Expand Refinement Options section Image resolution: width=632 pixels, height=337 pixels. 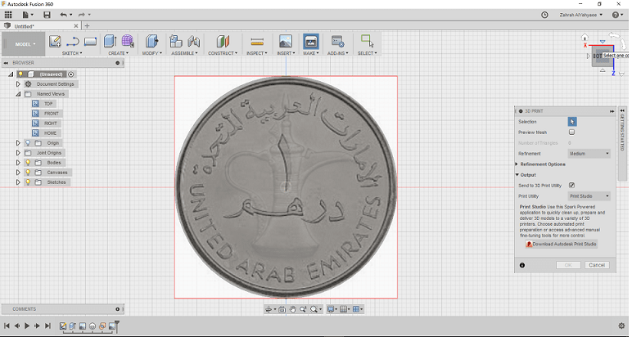517,164
